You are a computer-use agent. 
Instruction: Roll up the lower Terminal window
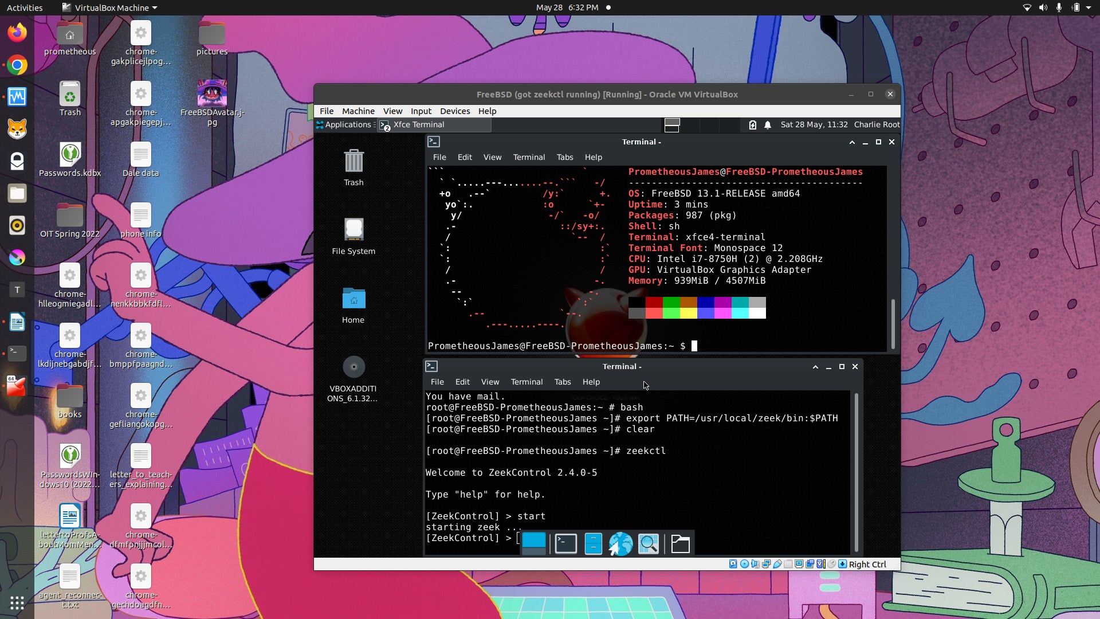[815, 367]
